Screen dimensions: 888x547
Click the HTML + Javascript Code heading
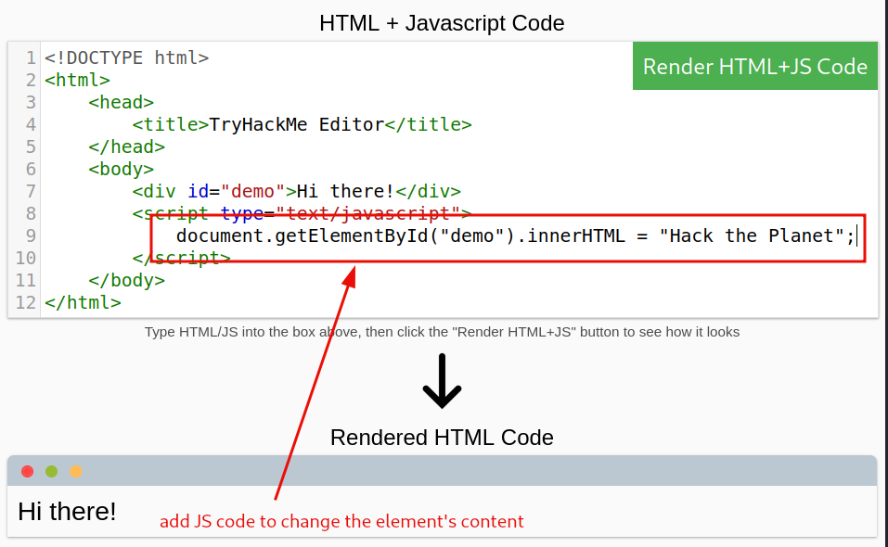pos(442,23)
